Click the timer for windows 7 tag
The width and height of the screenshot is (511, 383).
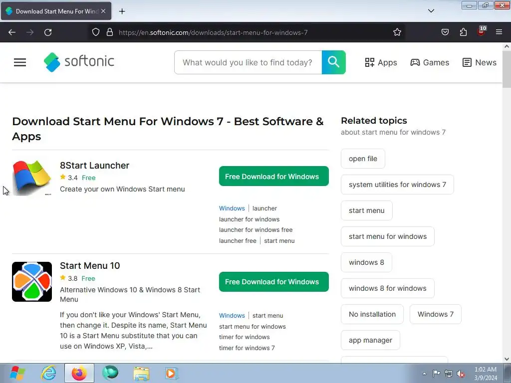click(247, 348)
